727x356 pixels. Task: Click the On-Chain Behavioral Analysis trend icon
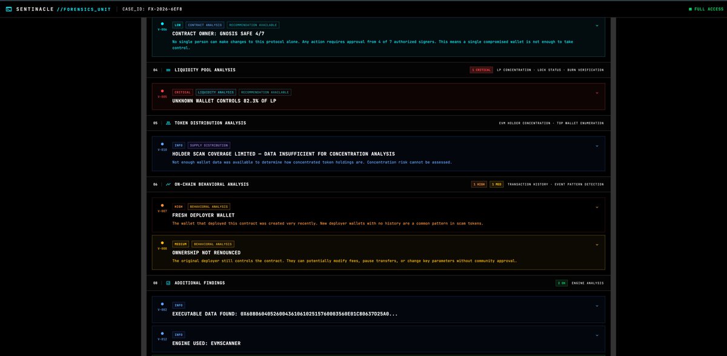[168, 184]
